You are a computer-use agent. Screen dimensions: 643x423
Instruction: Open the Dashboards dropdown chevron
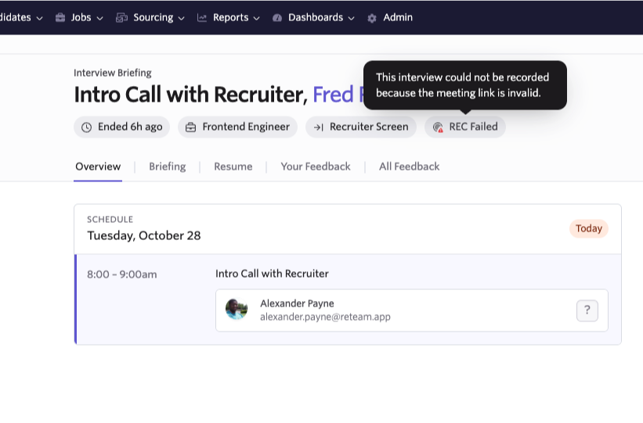(x=351, y=18)
